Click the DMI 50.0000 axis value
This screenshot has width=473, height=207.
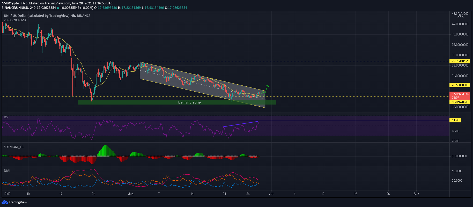[457, 171]
